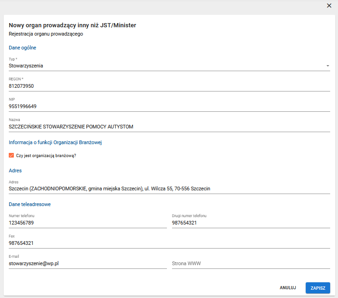Expand the Typ dropdown arrow
The image size is (338, 298).
327,66
